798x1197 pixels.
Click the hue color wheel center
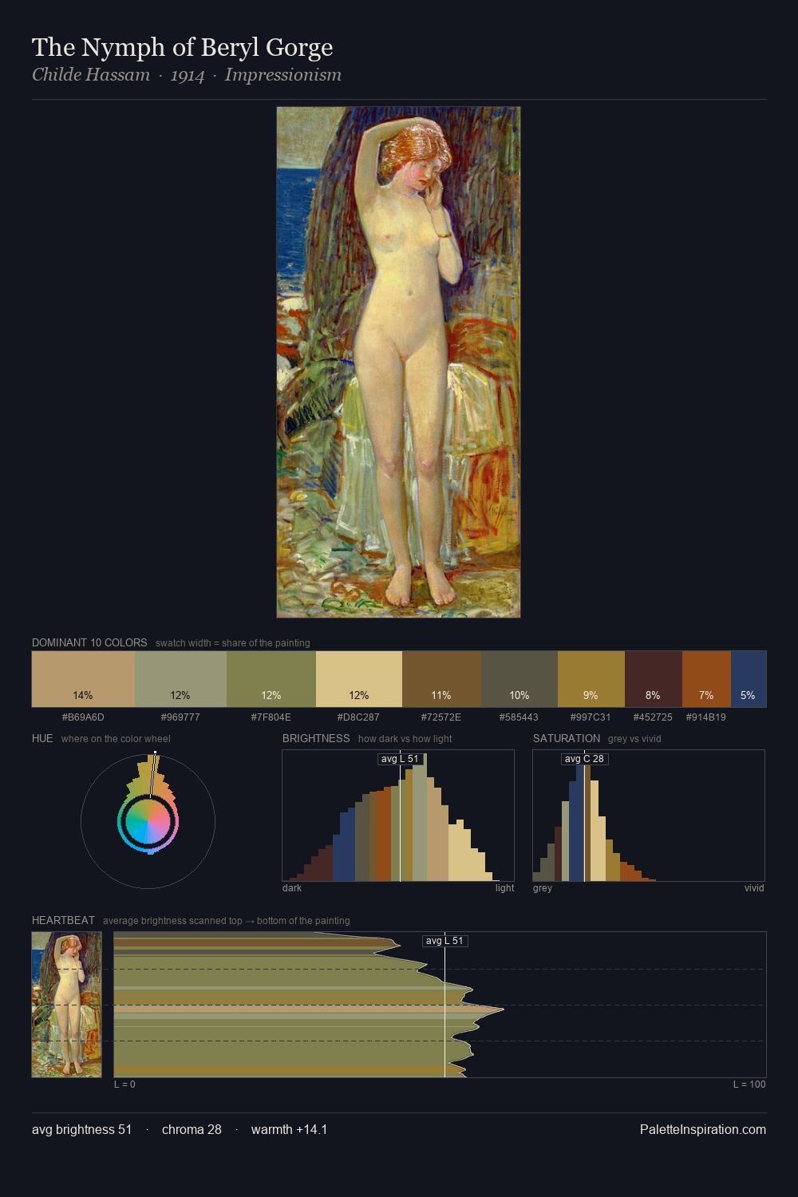point(148,821)
